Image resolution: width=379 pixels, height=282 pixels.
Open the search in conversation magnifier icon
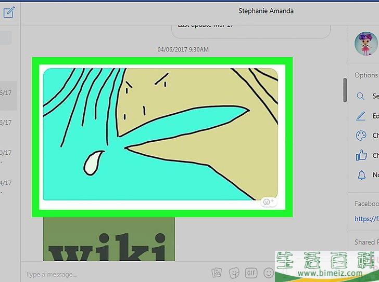pos(360,96)
